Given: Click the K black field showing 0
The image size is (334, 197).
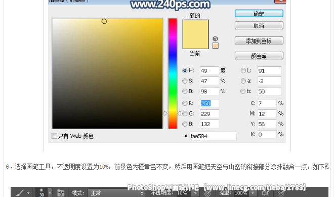Looking at the screenshot, I should 267,134.
